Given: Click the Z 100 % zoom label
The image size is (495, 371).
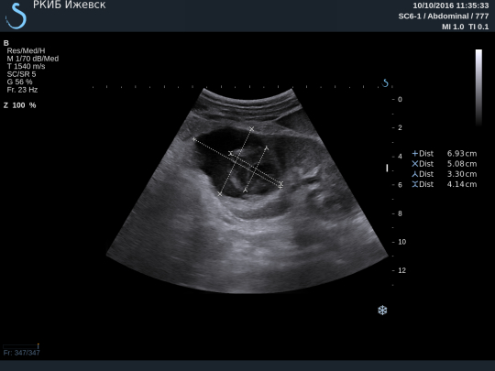Looking at the screenshot, I should 19,105.
